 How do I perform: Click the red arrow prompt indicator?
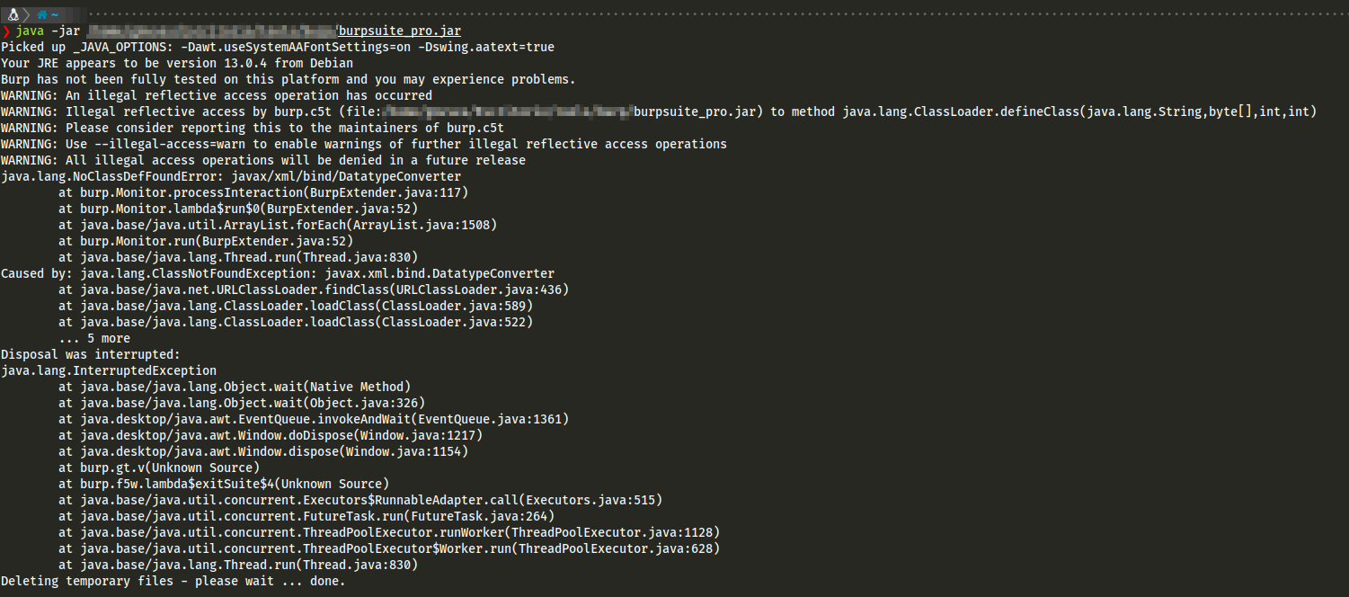[5, 30]
